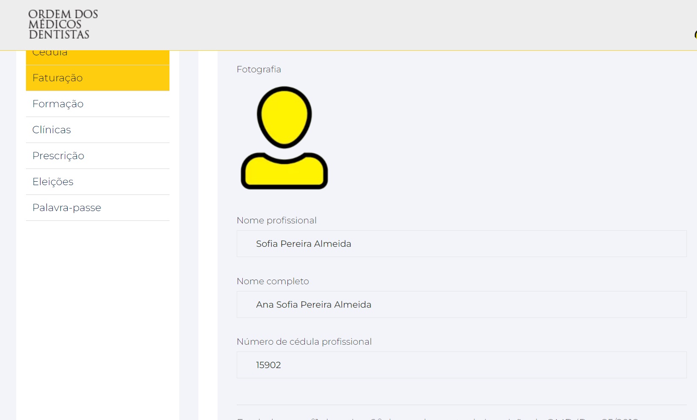Viewport: 697px width, 420px height.
Task: Click the divider line below the cédula field
Action: tap(461, 405)
